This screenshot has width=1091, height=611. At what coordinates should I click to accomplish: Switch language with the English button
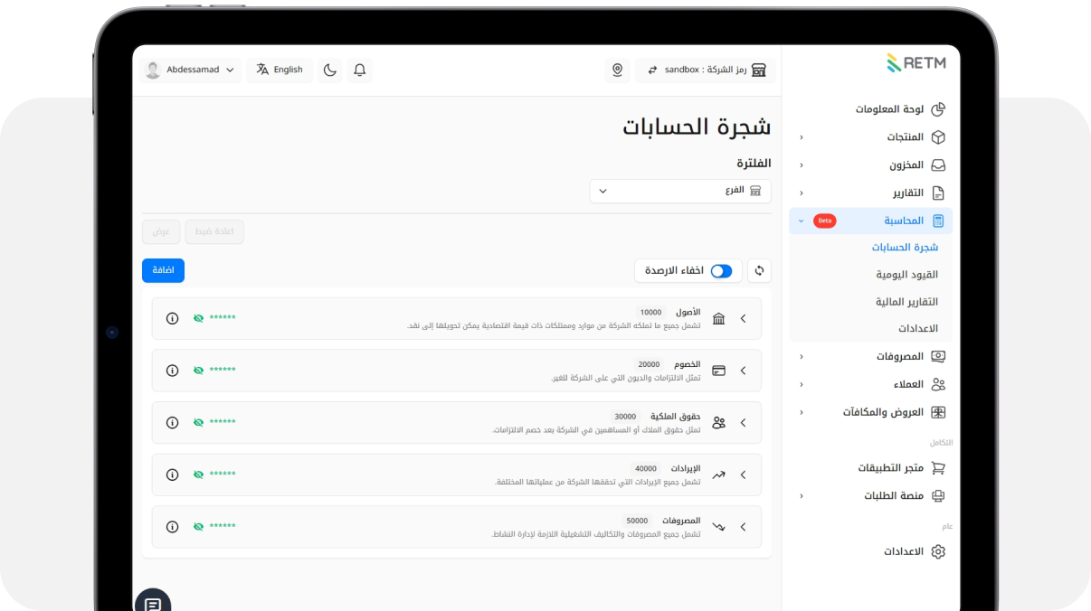coord(280,70)
